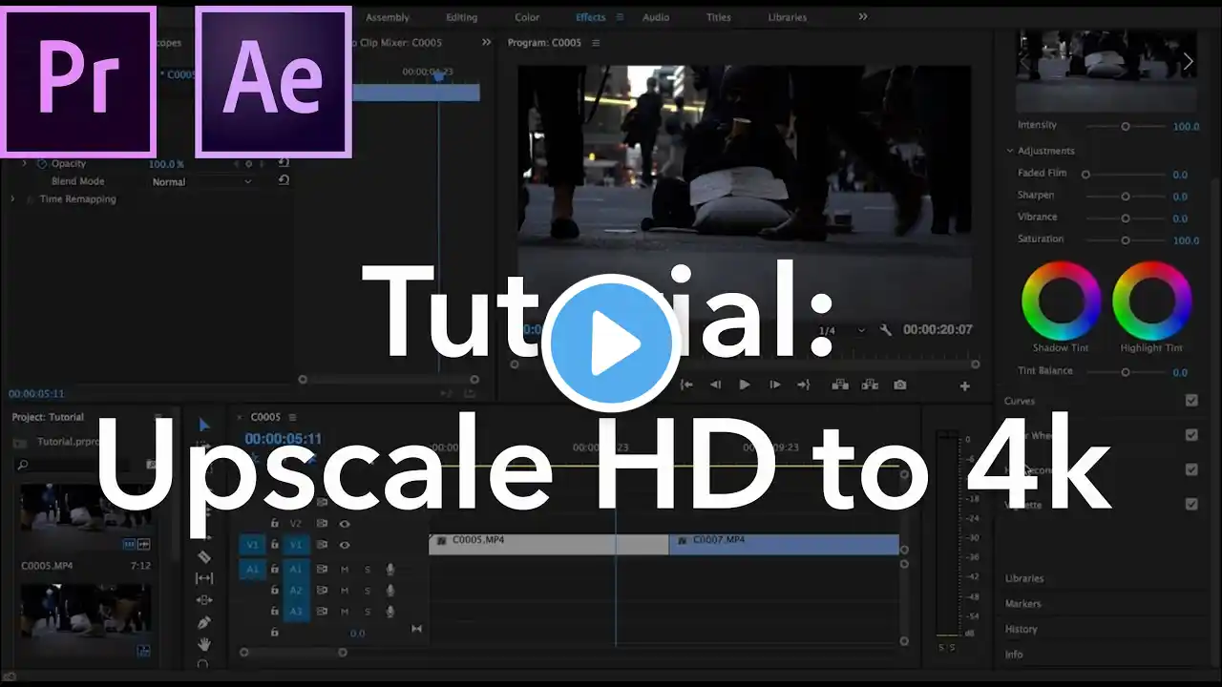Image resolution: width=1222 pixels, height=687 pixels.
Task: Select C0005.MP4 thumbnail in Project panel
Action: click(86, 517)
